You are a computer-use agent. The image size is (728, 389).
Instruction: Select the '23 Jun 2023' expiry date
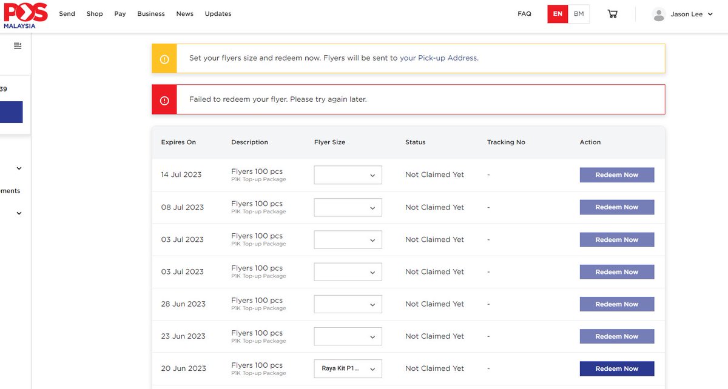[x=183, y=336]
